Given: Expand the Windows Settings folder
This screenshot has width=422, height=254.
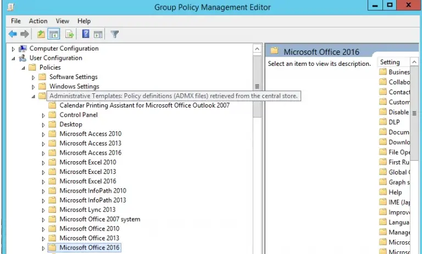Looking at the screenshot, I should pyautogui.click(x=34, y=87).
